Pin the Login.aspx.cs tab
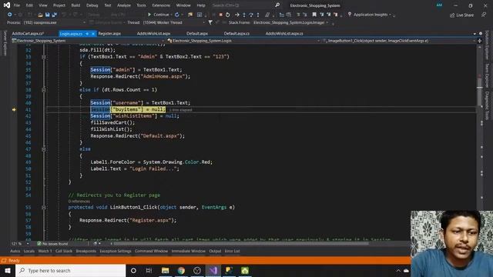Screen dimensions: 493x277 pyautogui.click(x=87, y=33)
